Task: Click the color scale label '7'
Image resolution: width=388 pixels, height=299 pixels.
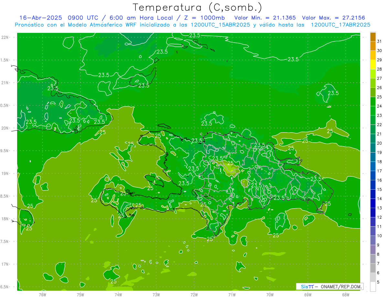Action: (378, 264)
